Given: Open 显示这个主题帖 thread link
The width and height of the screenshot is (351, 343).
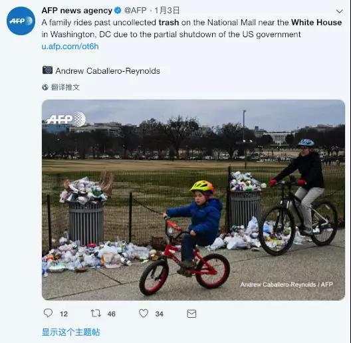Looking at the screenshot, I should coord(71,332).
